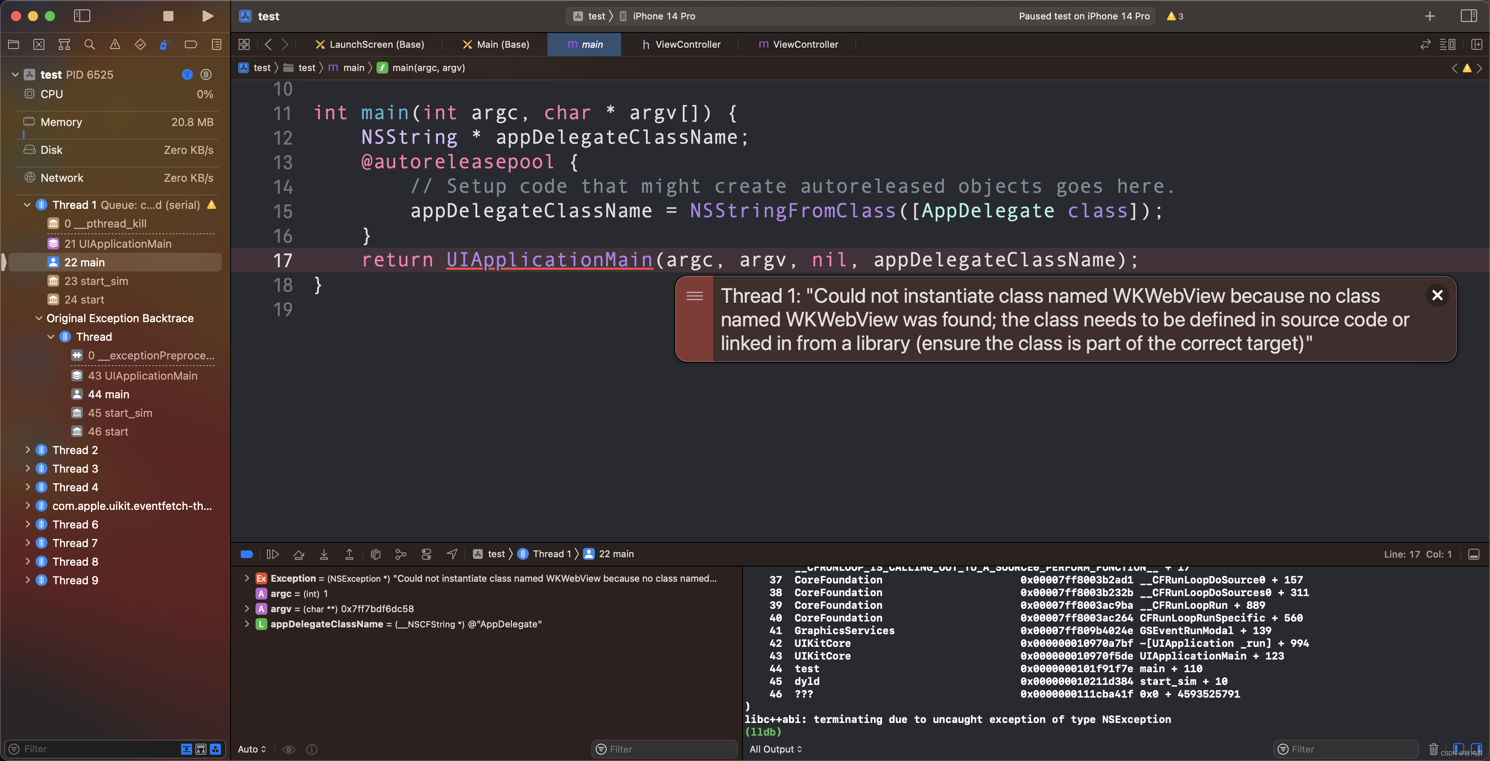Open the ViewController implementation tab

(x=797, y=44)
